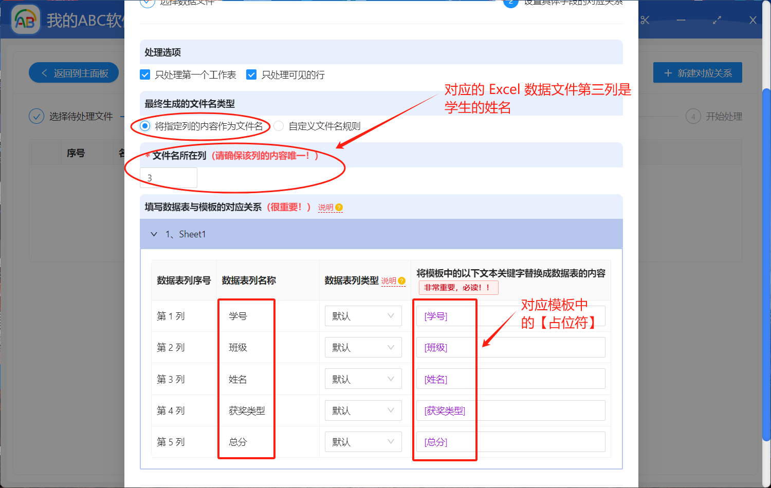This screenshot has height=488, width=771.
Task: Select the 自定义文件名规则 radio button
Action: 278,126
